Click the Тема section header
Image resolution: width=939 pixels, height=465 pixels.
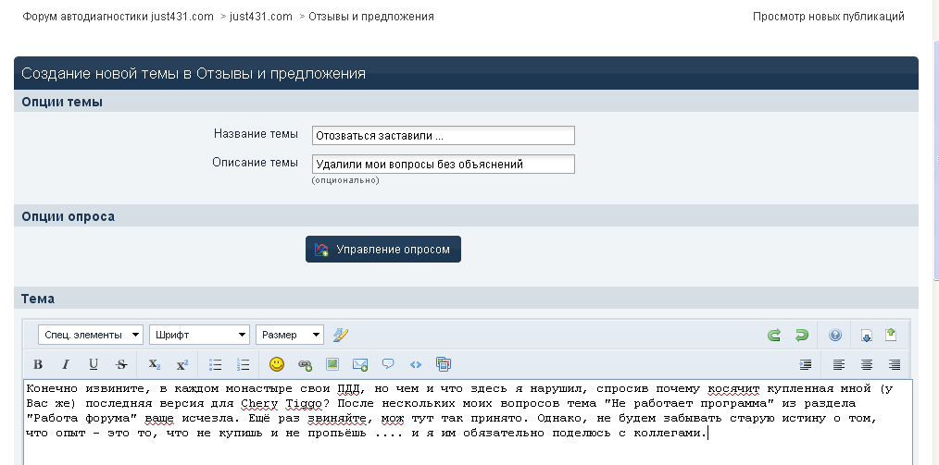point(466,299)
